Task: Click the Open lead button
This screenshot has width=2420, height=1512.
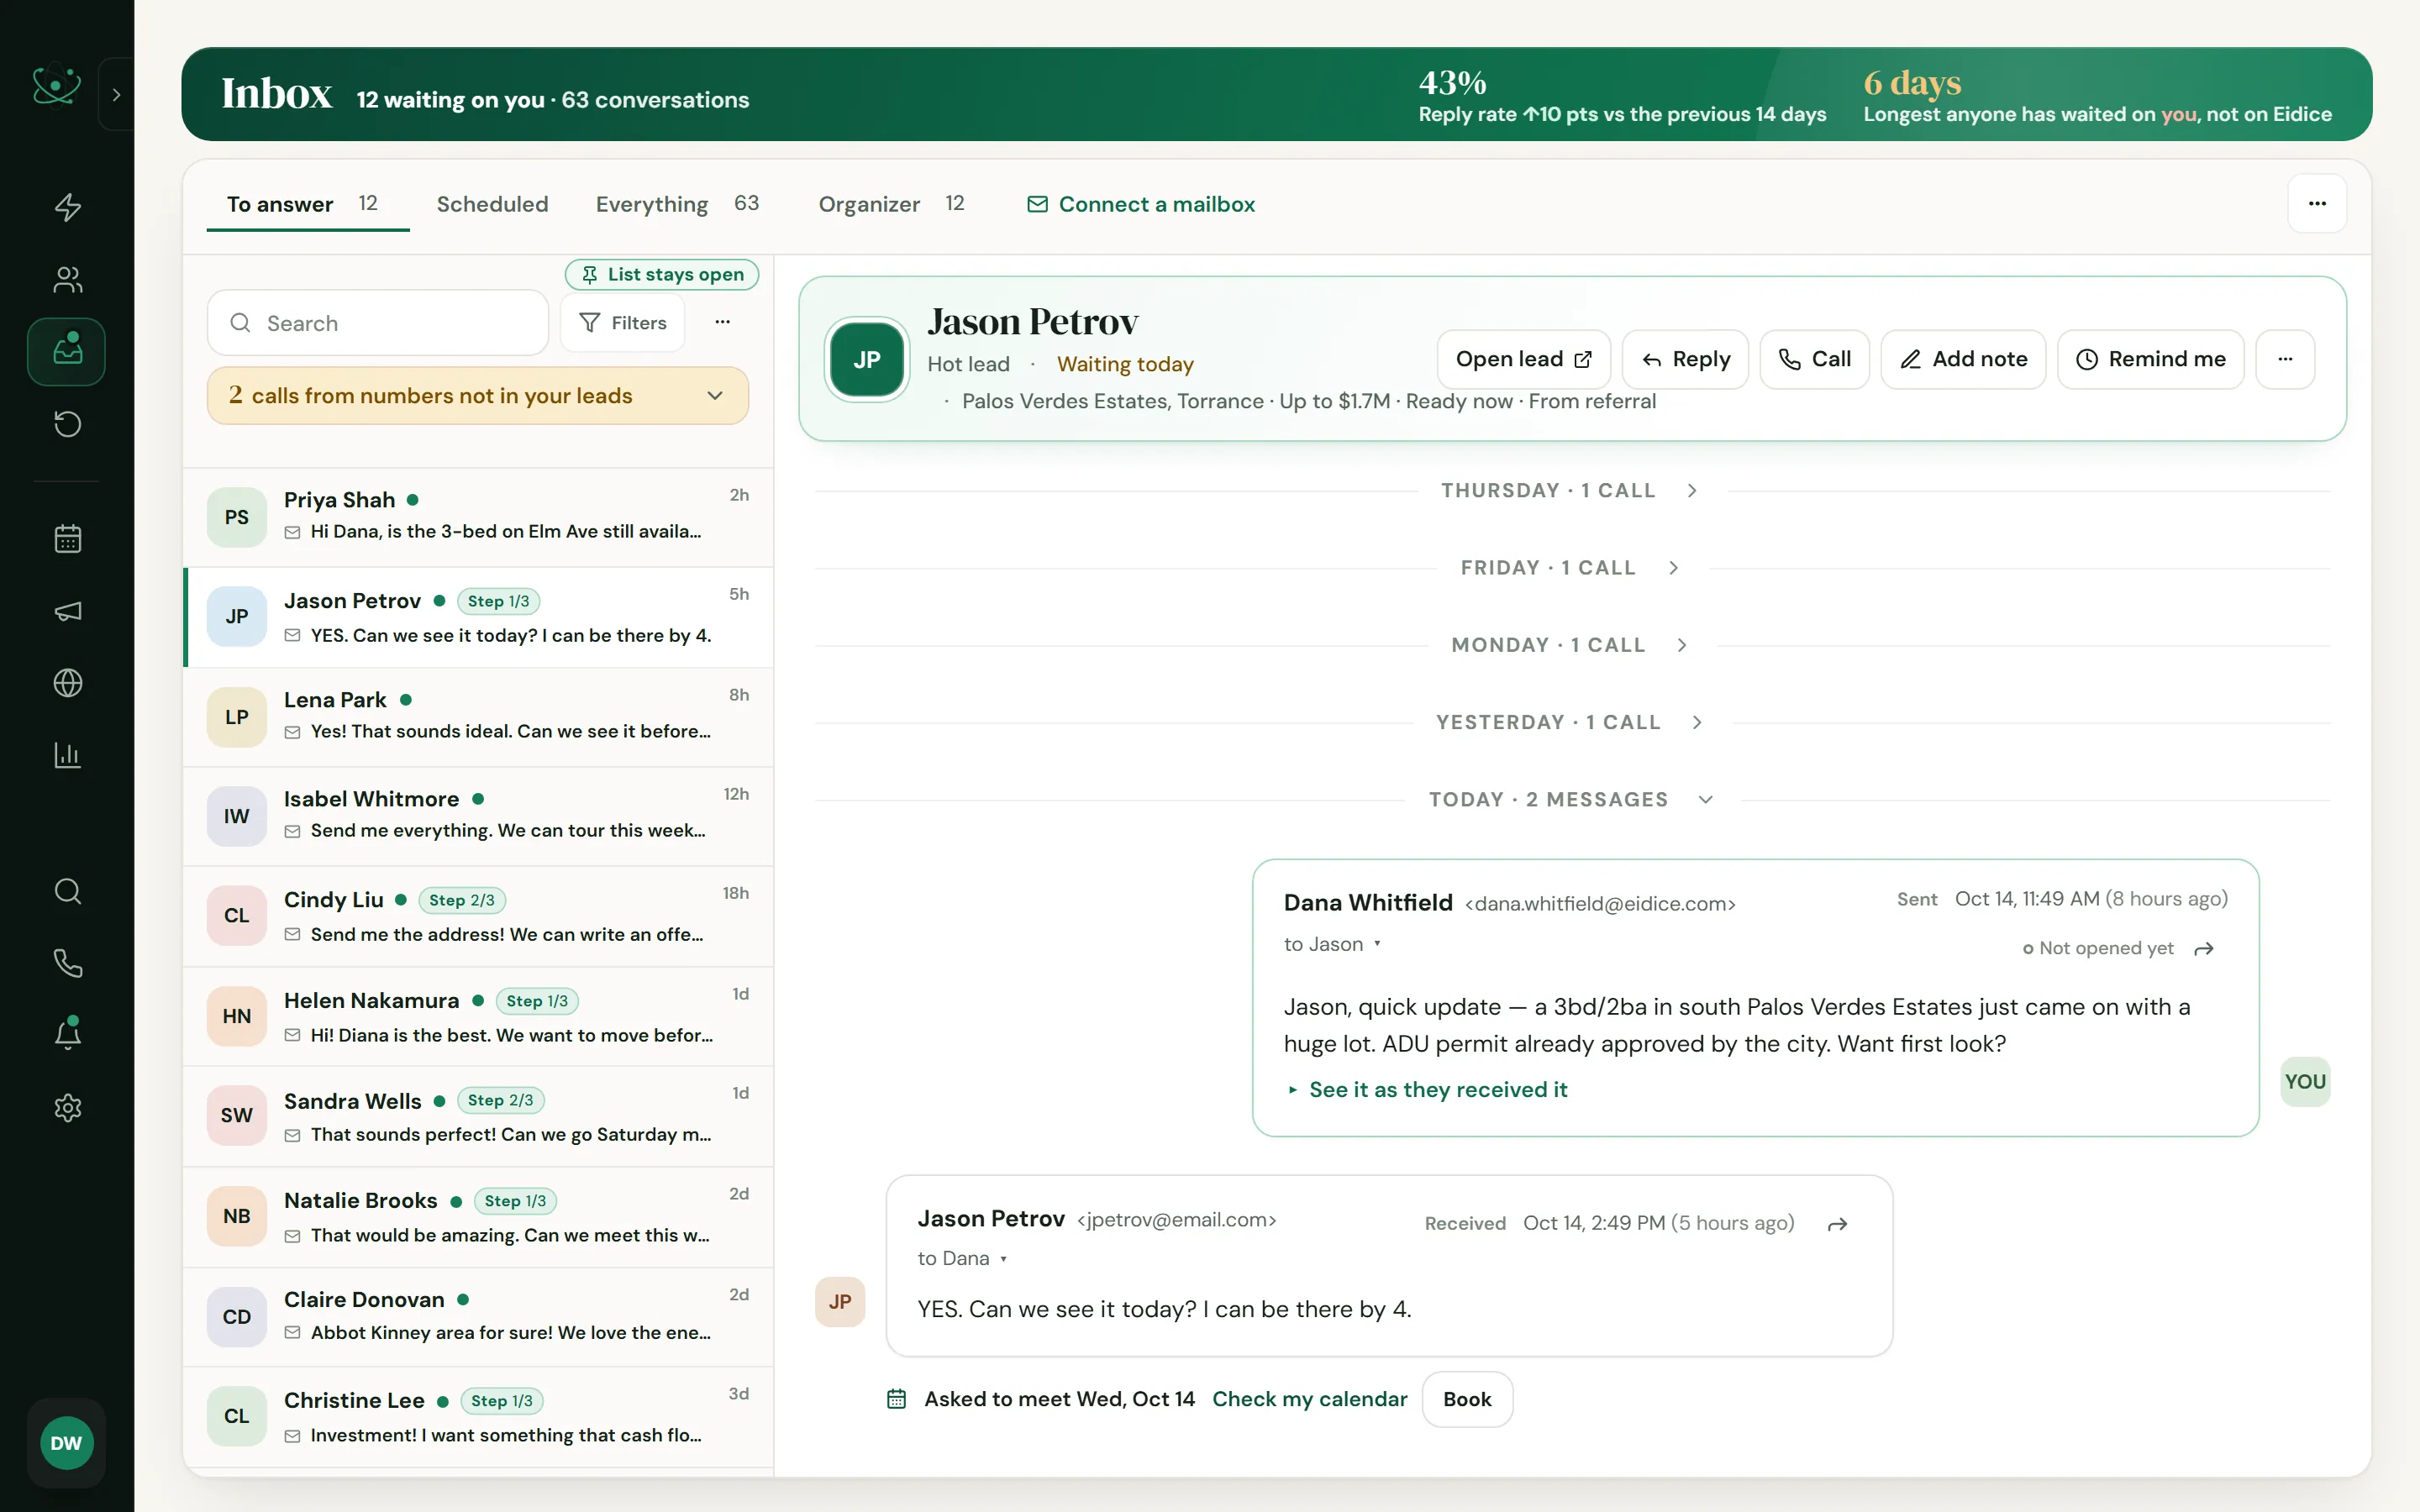Action: [x=1523, y=359]
